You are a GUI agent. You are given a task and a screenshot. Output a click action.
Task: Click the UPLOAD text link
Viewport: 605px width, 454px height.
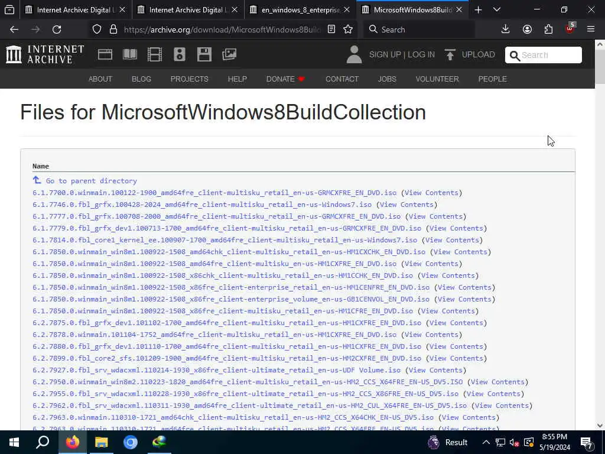click(478, 54)
